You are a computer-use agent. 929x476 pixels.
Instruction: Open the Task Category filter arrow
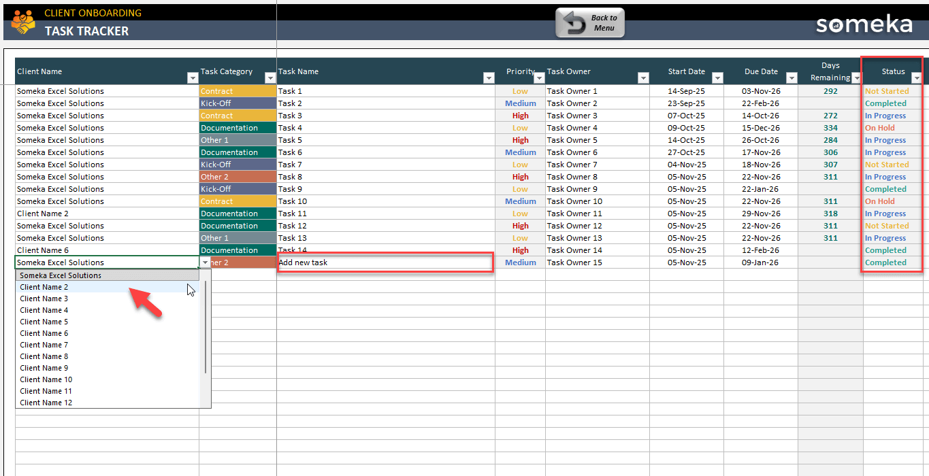tap(270, 78)
